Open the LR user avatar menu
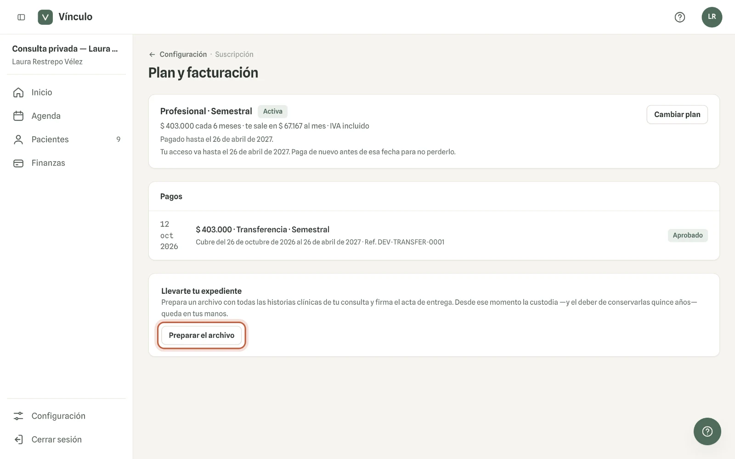Viewport: 735px width, 459px height. 712,17
